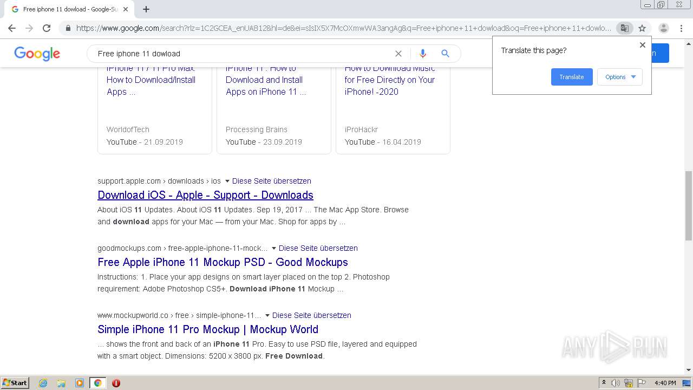Launch Internet Explorer from the taskbar
The width and height of the screenshot is (693, 390).
pos(43,383)
